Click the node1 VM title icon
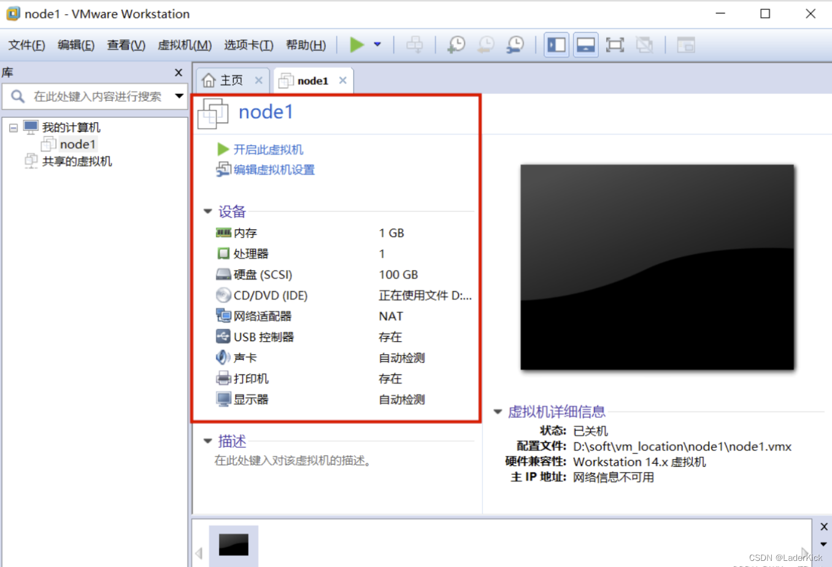Viewport: 832px width, 567px height. click(x=213, y=114)
